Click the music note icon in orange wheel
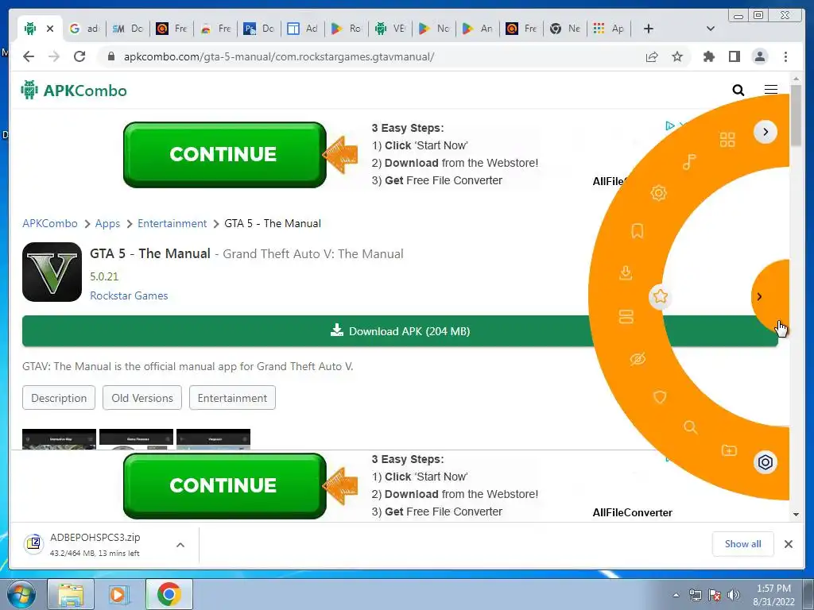 pyautogui.click(x=689, y=162)
